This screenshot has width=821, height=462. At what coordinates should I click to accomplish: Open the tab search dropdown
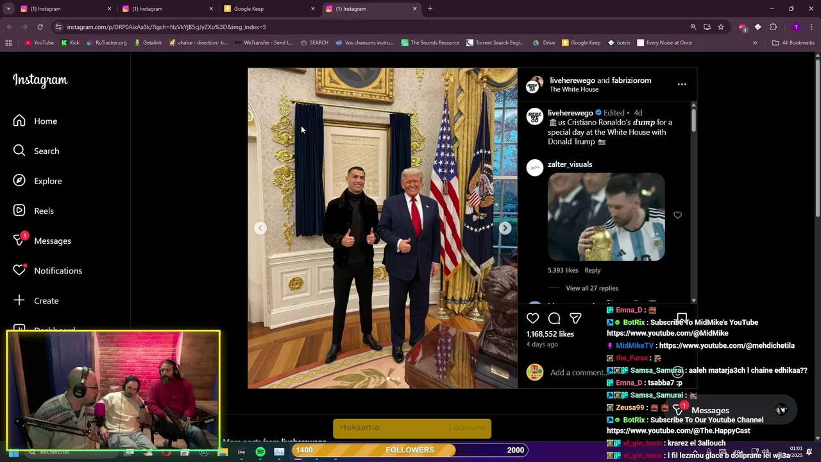[8, 9]
